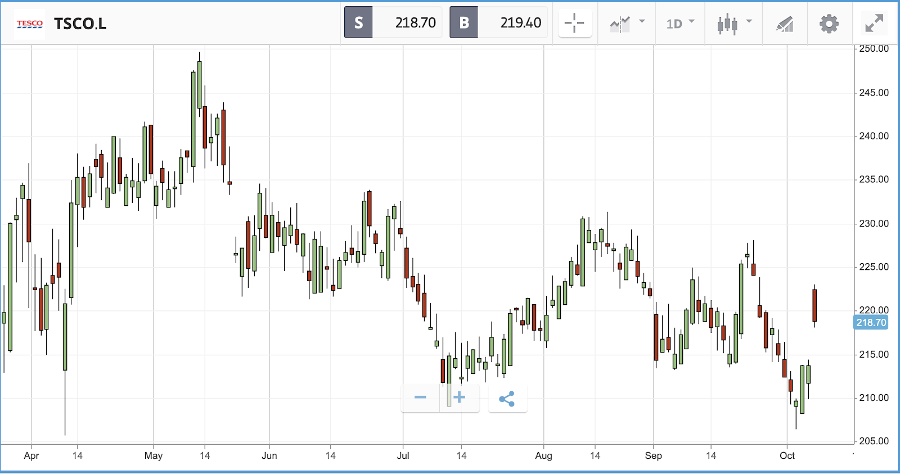This screenshot has height=474, width=900.
Task: Click the May label on time axis
Action: (x=154, y=456)
